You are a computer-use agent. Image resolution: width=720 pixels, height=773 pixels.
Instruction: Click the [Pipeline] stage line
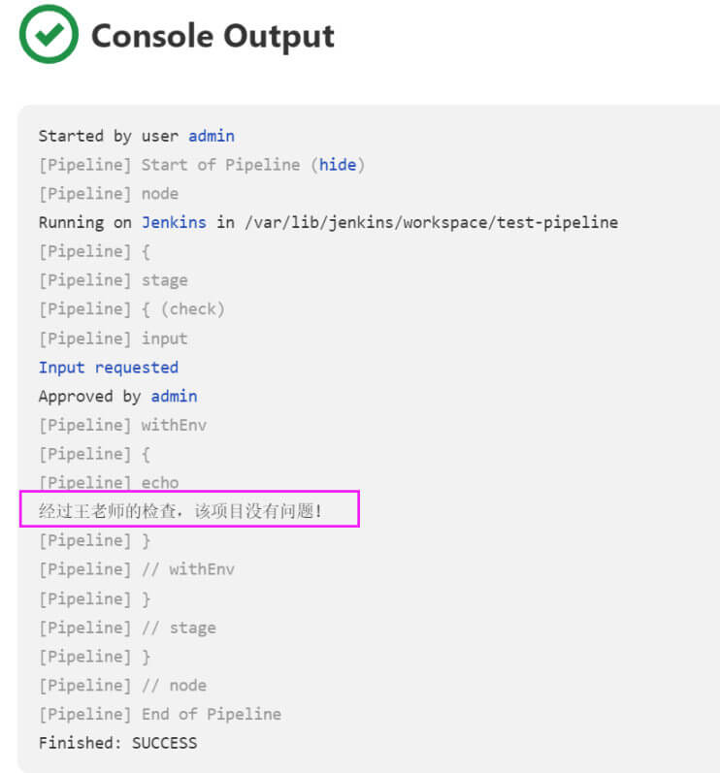[x=113, y=280]
